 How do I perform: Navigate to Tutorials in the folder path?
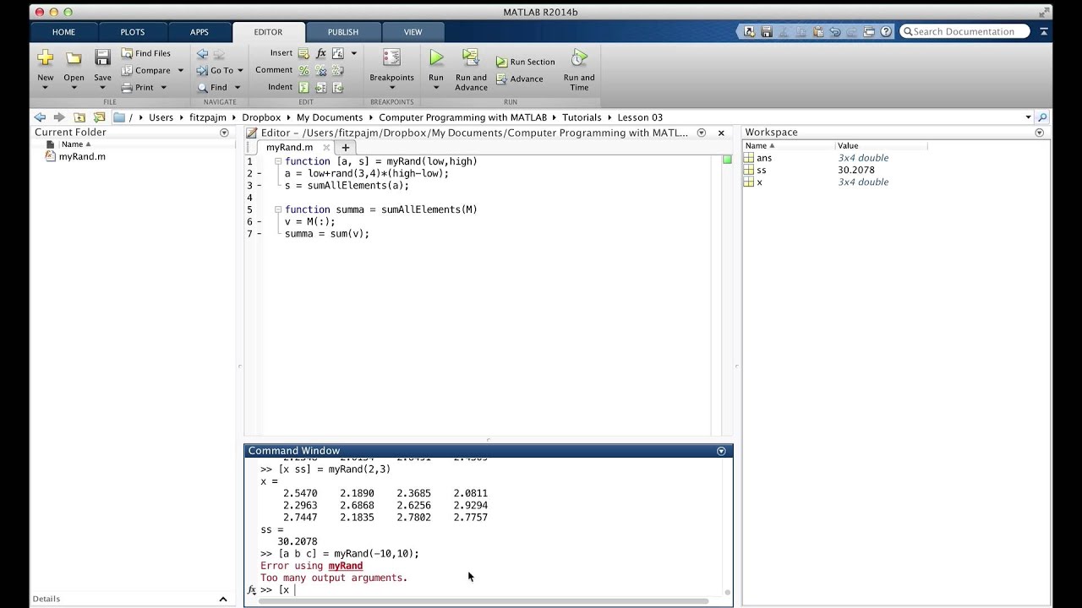pyautogui.click(x=582, y=117)
